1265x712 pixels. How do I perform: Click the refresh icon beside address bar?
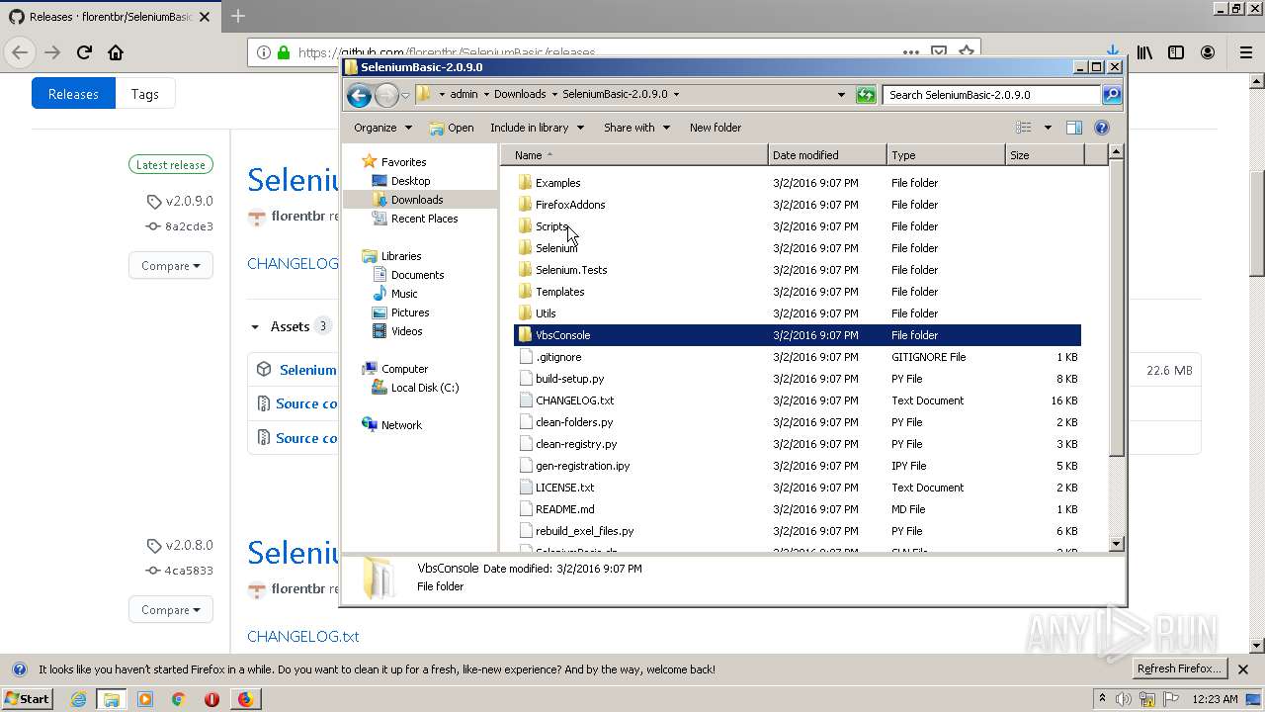pos(866,95)
